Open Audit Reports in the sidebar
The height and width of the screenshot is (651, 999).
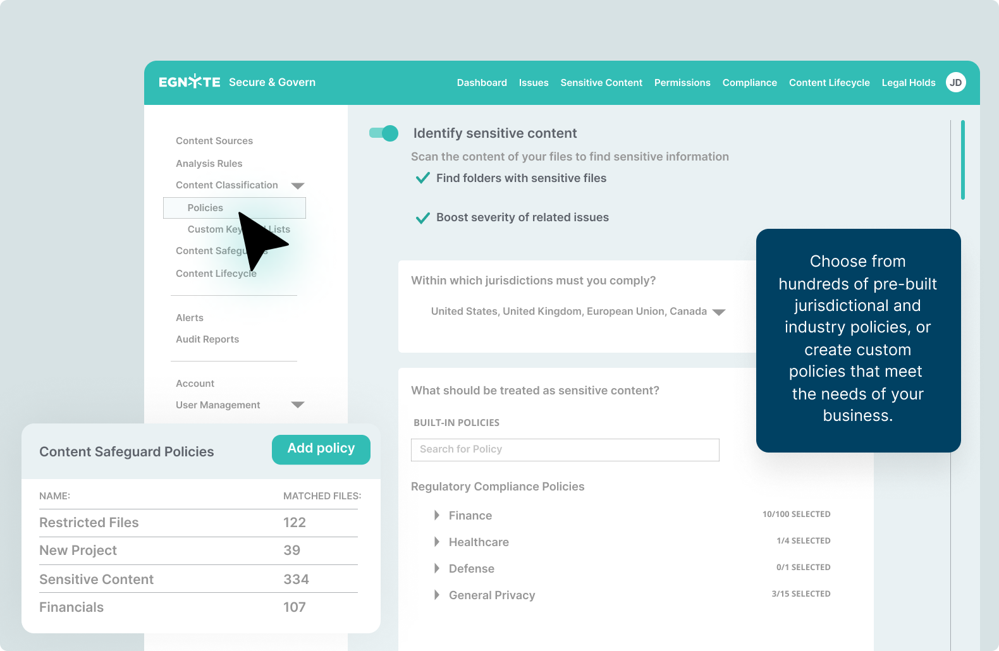tap(207, 339)
